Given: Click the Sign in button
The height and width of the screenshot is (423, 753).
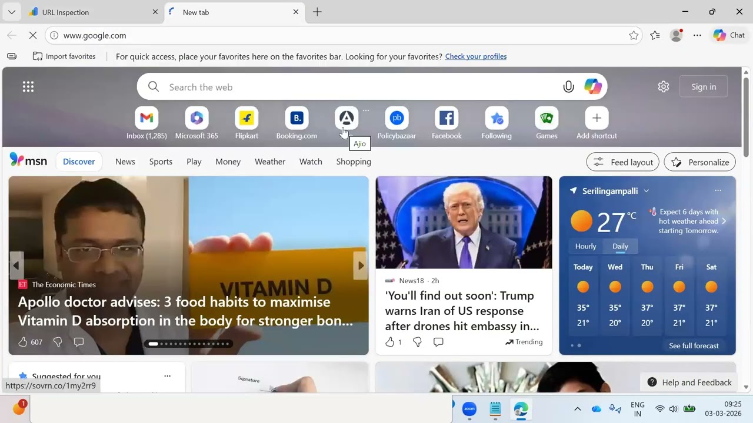Looking at the screenshot, I should click(704, 87).
